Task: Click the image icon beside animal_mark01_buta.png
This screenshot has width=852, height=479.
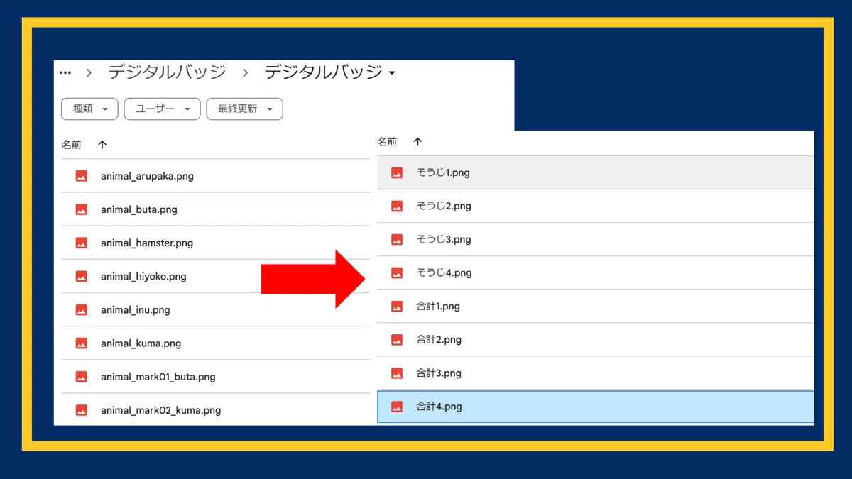Action: [x=82, y=377]
